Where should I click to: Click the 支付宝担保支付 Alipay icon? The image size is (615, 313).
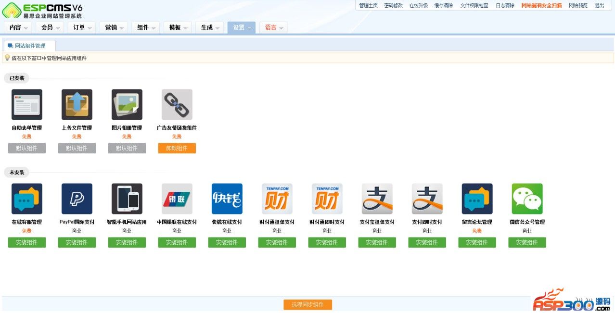pyautogui.click(x=377, y=199)
